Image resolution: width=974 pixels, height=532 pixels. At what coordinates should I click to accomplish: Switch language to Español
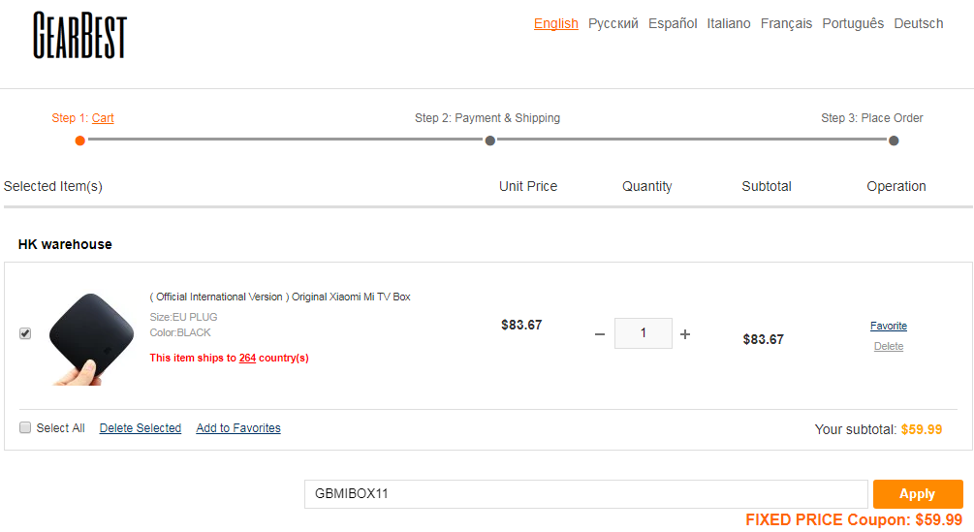click(x=673, y=23)
